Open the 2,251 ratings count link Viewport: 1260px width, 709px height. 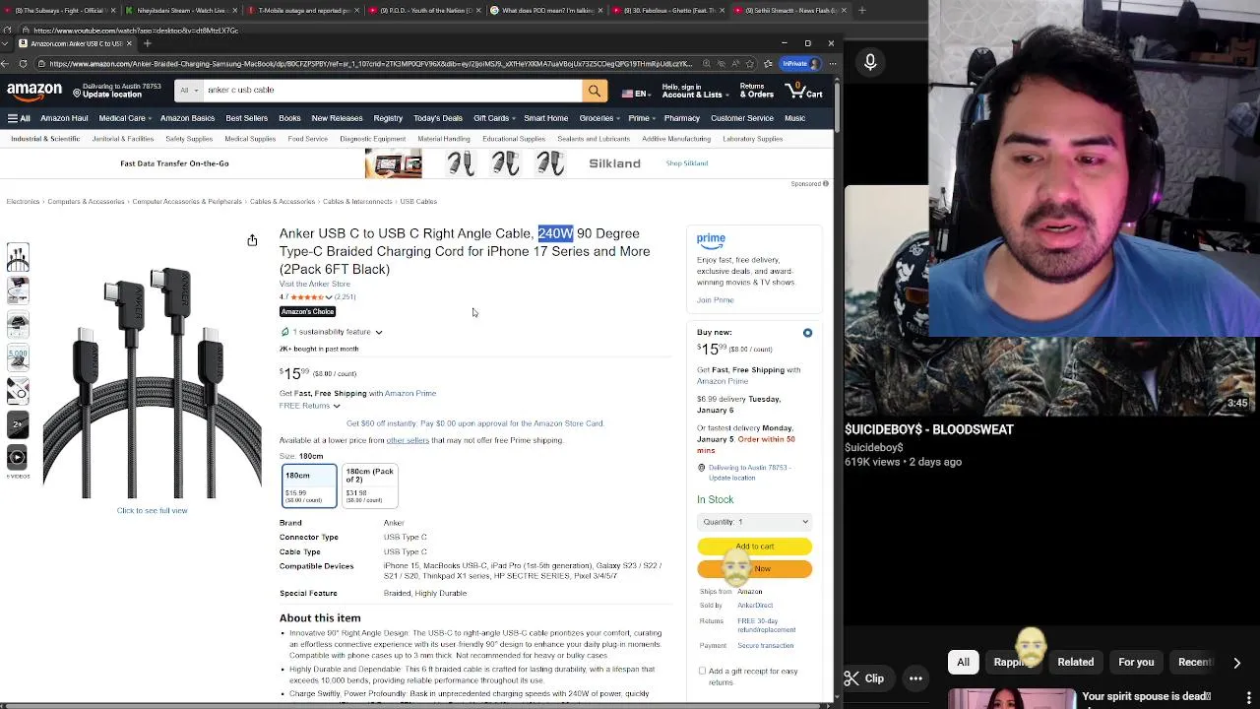click(345, 296)
